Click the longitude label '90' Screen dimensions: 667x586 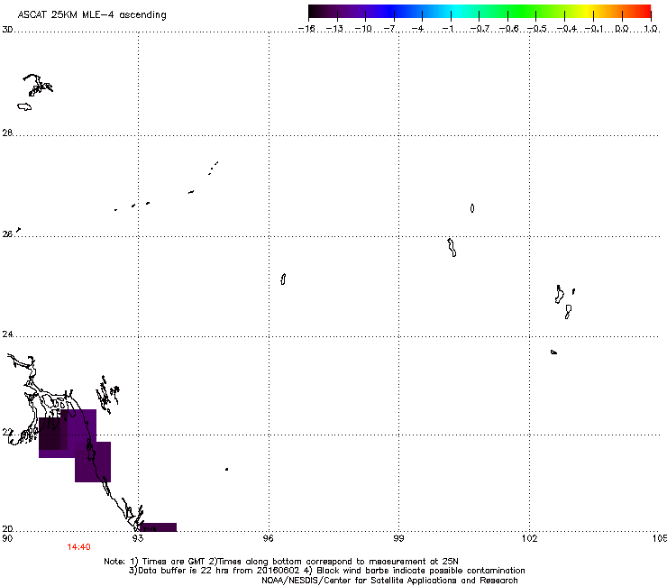click(x=7, y=538)
